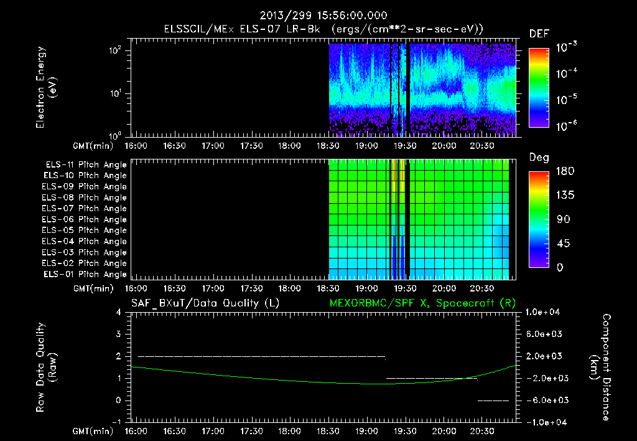Screen dimensions: 637x441
Task: Click the ELS-11 Pitch Angle row label
Action: tap(86, 165)
